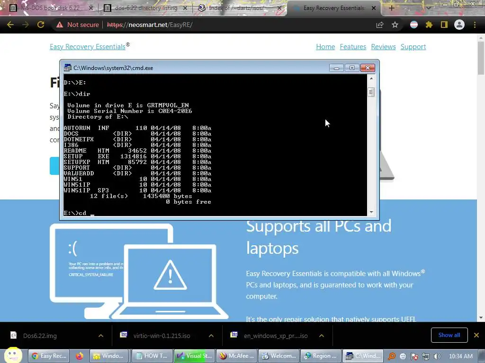Image resolution: width=485 pixels, height=363 pixels.
Task: Click the browser forward arrow
Action: [26, 25]
